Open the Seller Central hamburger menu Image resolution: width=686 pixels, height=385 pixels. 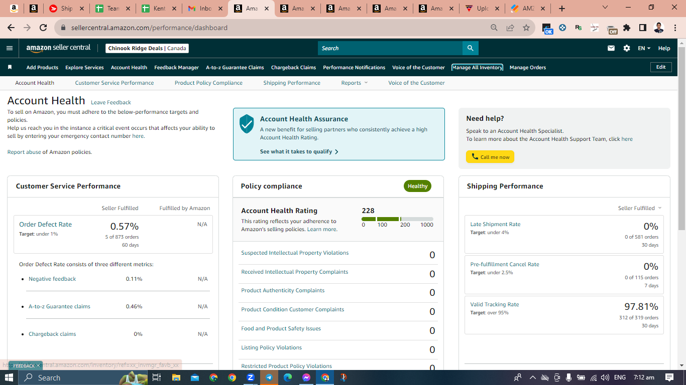(x=10, y=48)
